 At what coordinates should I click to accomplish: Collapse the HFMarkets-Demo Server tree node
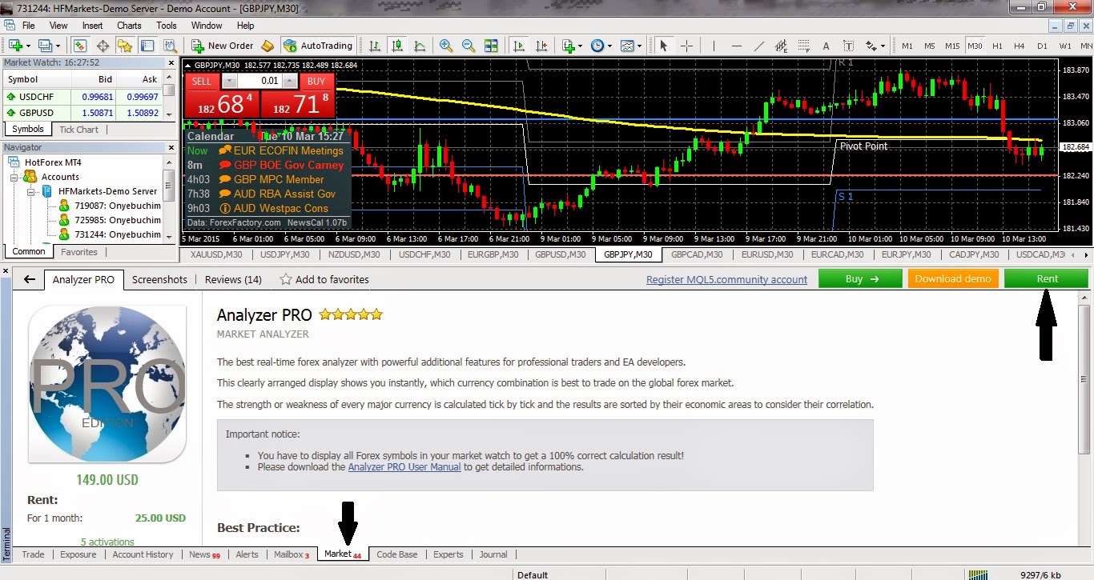pos(31,191)
